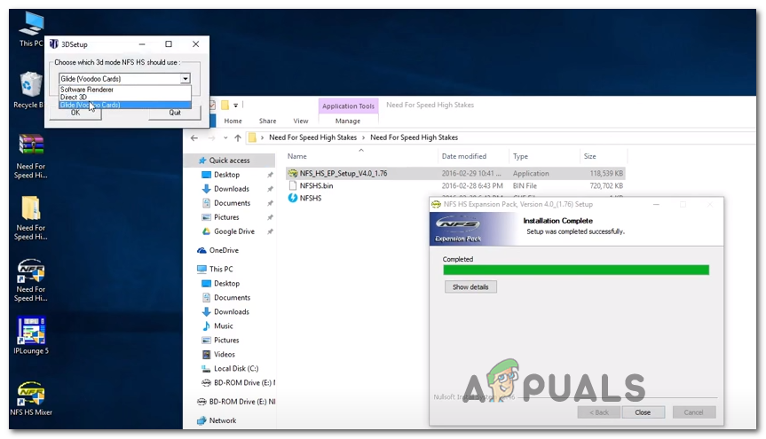Image resolution: width=766 pixels, height=439 pixels.
Task: Click Quit in the 3DSetup dialog
Action: pyautogui.click(x=175, y=113)
